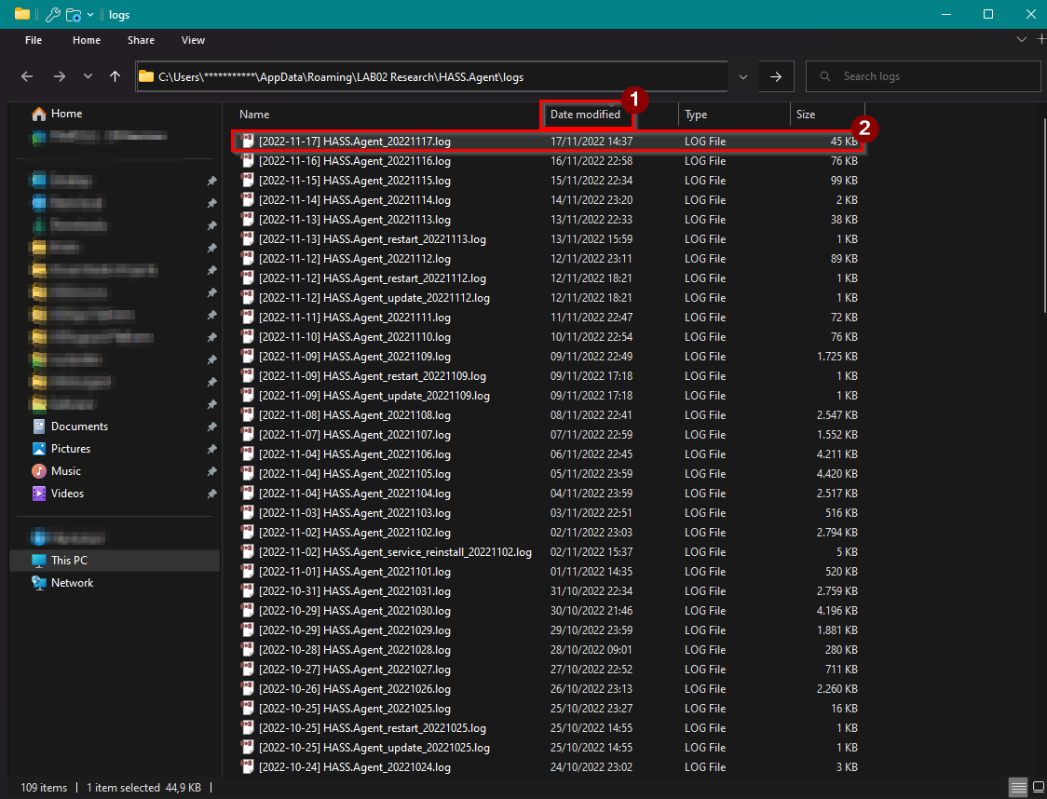Image resolution: width=1047 pixels, height=799 pixels.
Task: Select HASS.Agent_20221027.log file
Action: click(355, 670)
